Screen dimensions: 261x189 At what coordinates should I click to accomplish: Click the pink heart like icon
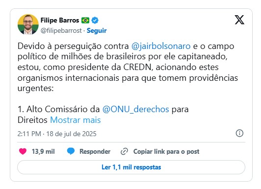pos(23,151)
